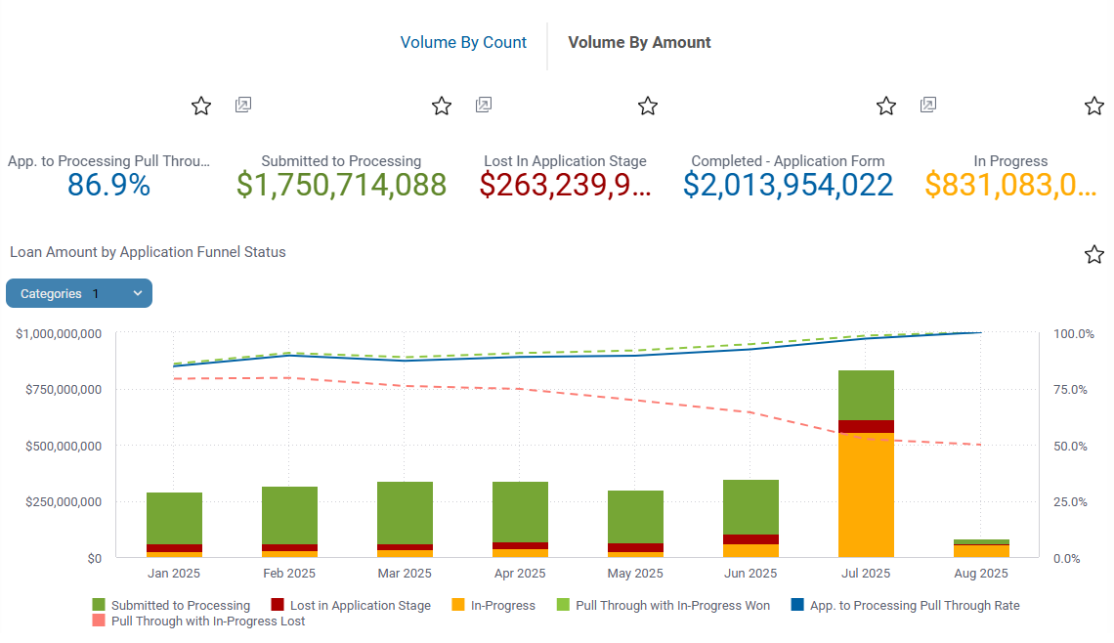The height and width of the screenshot is (643, 1114).
Task: Click the star beside Submitted to Processing tile
Action: point(442,106)
